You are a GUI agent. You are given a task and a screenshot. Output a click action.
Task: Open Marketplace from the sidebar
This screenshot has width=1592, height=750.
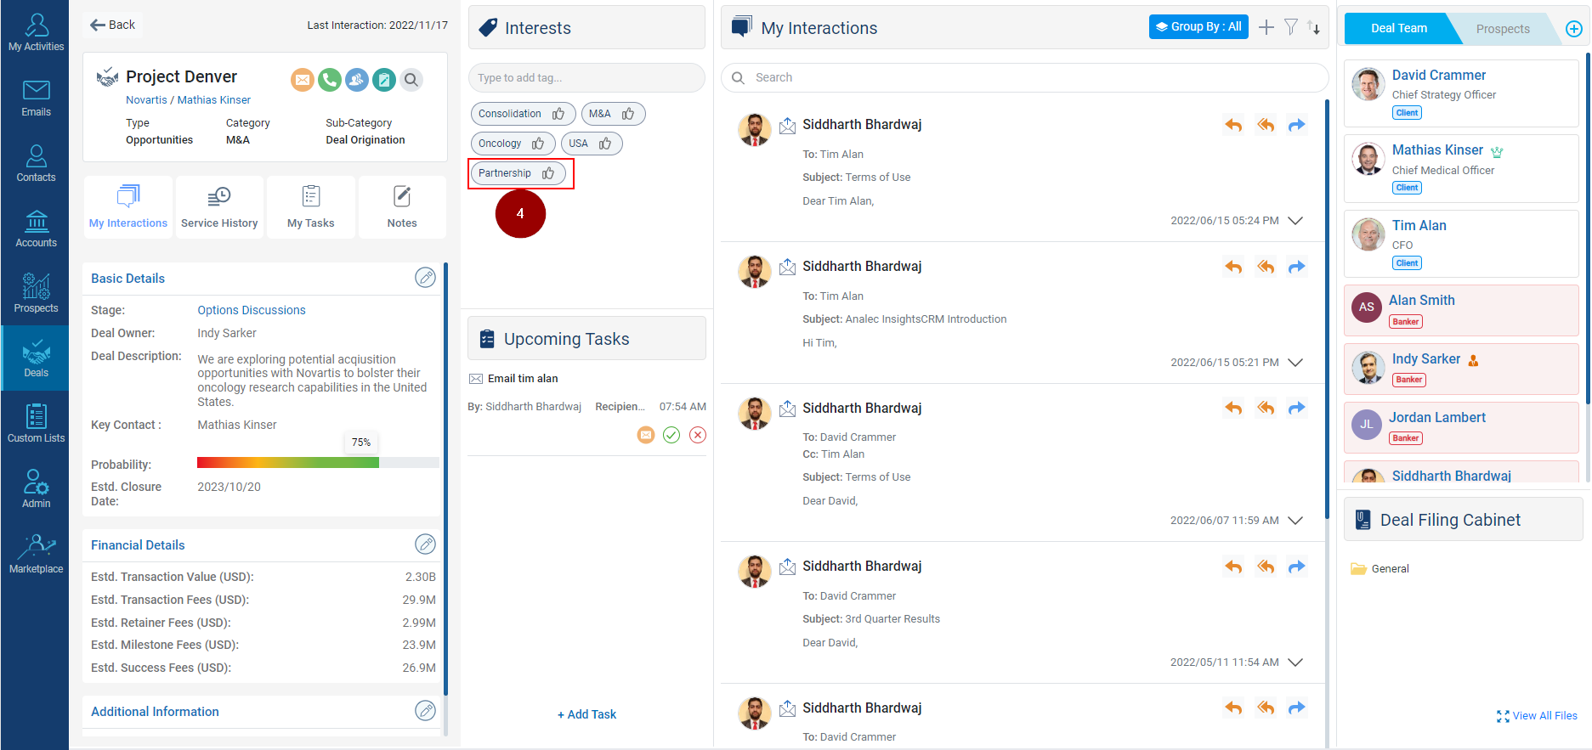pos(36,555)
